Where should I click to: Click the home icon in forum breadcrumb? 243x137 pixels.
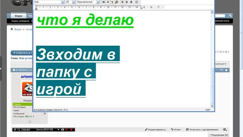12,29
